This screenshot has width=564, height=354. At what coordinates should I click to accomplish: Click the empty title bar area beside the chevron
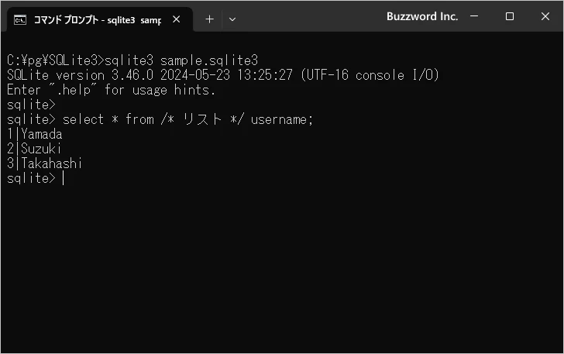(310, 16)
